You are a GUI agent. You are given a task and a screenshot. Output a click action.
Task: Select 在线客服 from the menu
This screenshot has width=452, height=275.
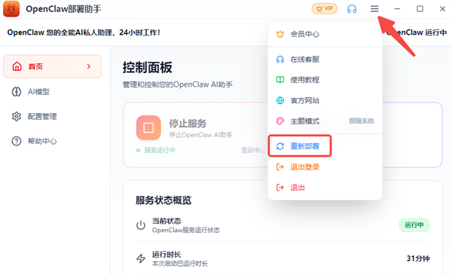tap(325, 60)
